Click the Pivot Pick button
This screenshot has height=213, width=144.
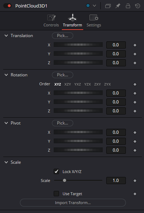pyautogui.click(x=63, y=123)
